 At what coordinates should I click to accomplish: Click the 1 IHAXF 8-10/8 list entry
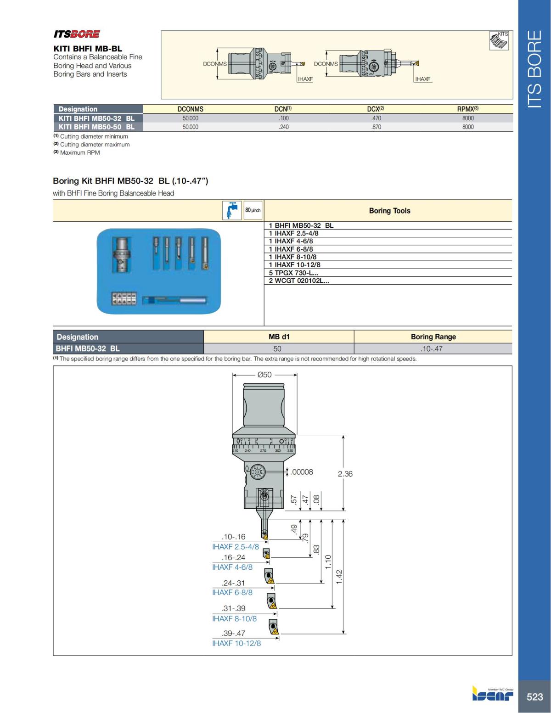tap(292, 257)
